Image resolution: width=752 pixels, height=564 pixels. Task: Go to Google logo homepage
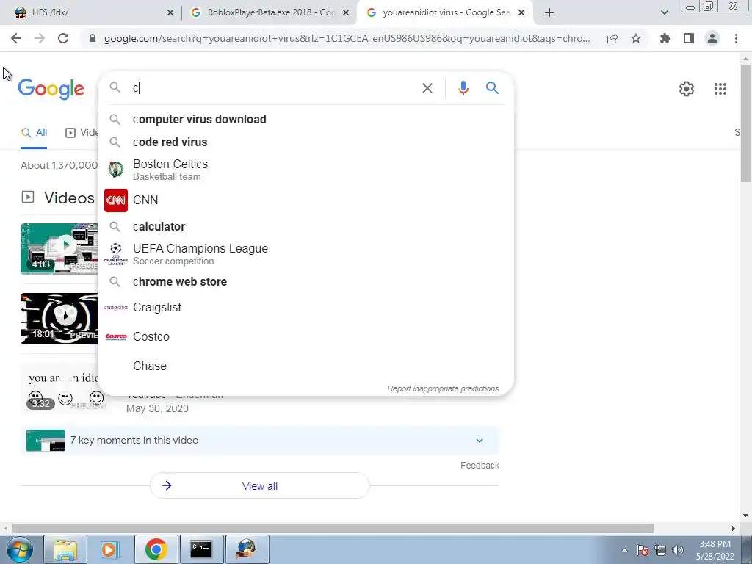(x=51, y=89)
